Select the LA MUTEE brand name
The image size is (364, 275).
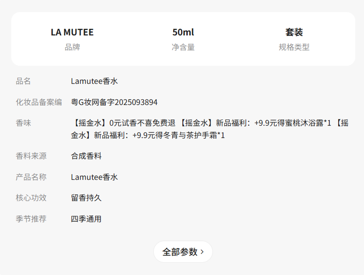coord(72,32)
